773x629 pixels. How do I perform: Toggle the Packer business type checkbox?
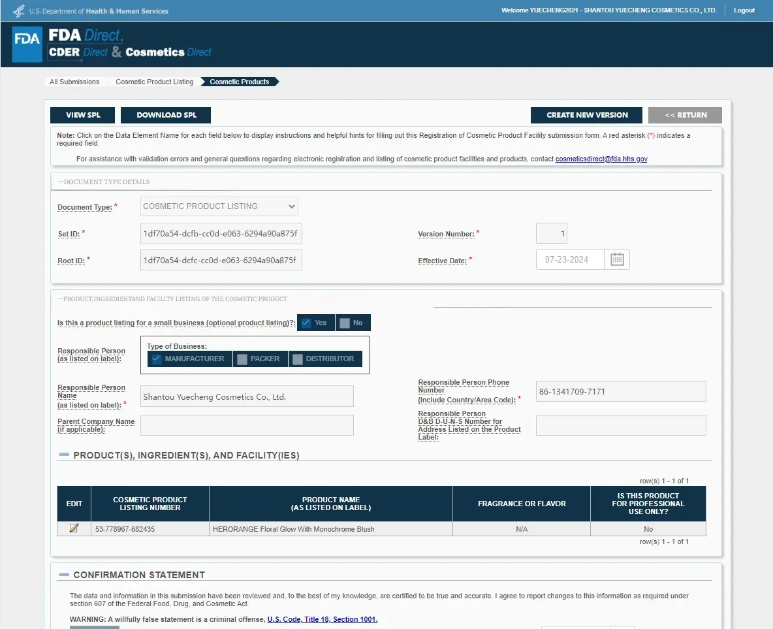click(x=242, y=359)
